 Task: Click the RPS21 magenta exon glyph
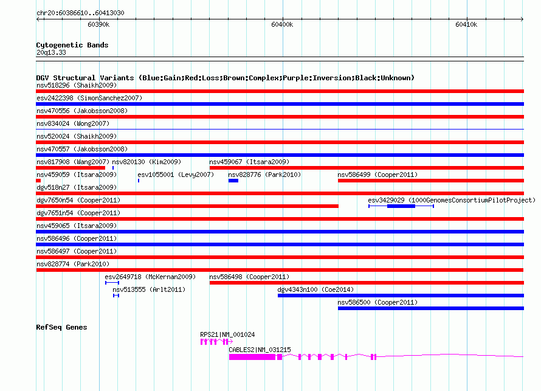(216, 342)
